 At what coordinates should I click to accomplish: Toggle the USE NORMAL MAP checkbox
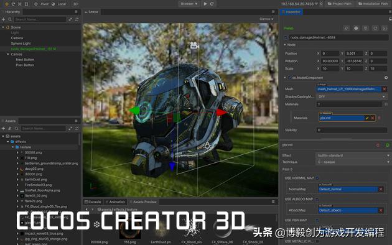[317, 178]
